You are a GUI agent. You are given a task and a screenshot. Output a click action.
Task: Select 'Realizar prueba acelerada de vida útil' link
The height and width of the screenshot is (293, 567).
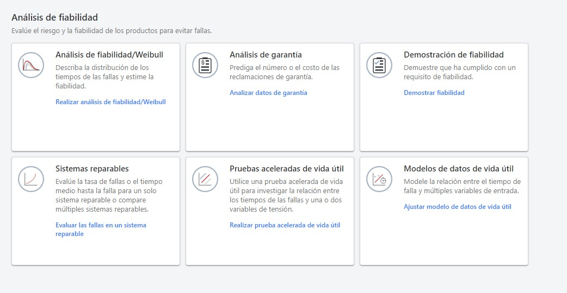[x=285, y=225]
